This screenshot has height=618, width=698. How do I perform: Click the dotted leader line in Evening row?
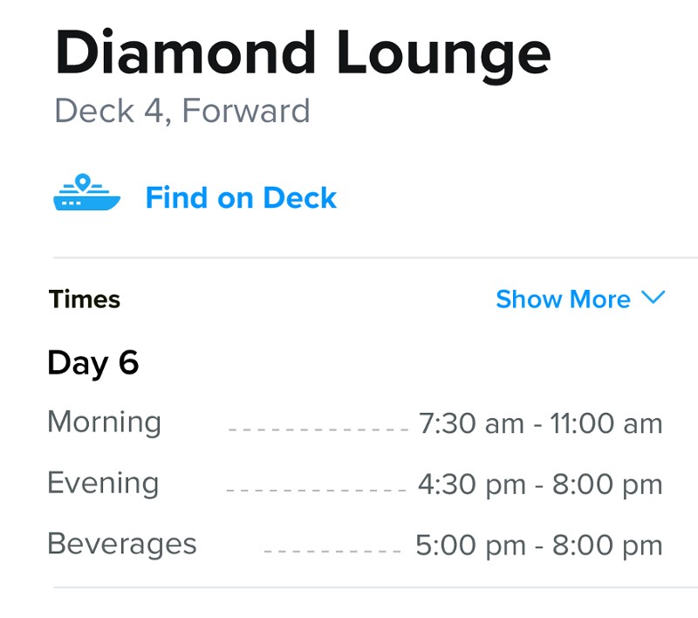pyautogui.click(x=316, y=491)
